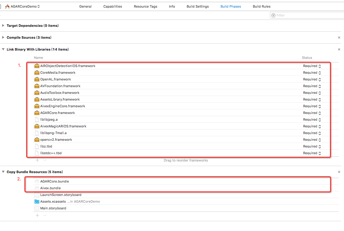Click the libstdc++.tbd file icon

[37, 153]
